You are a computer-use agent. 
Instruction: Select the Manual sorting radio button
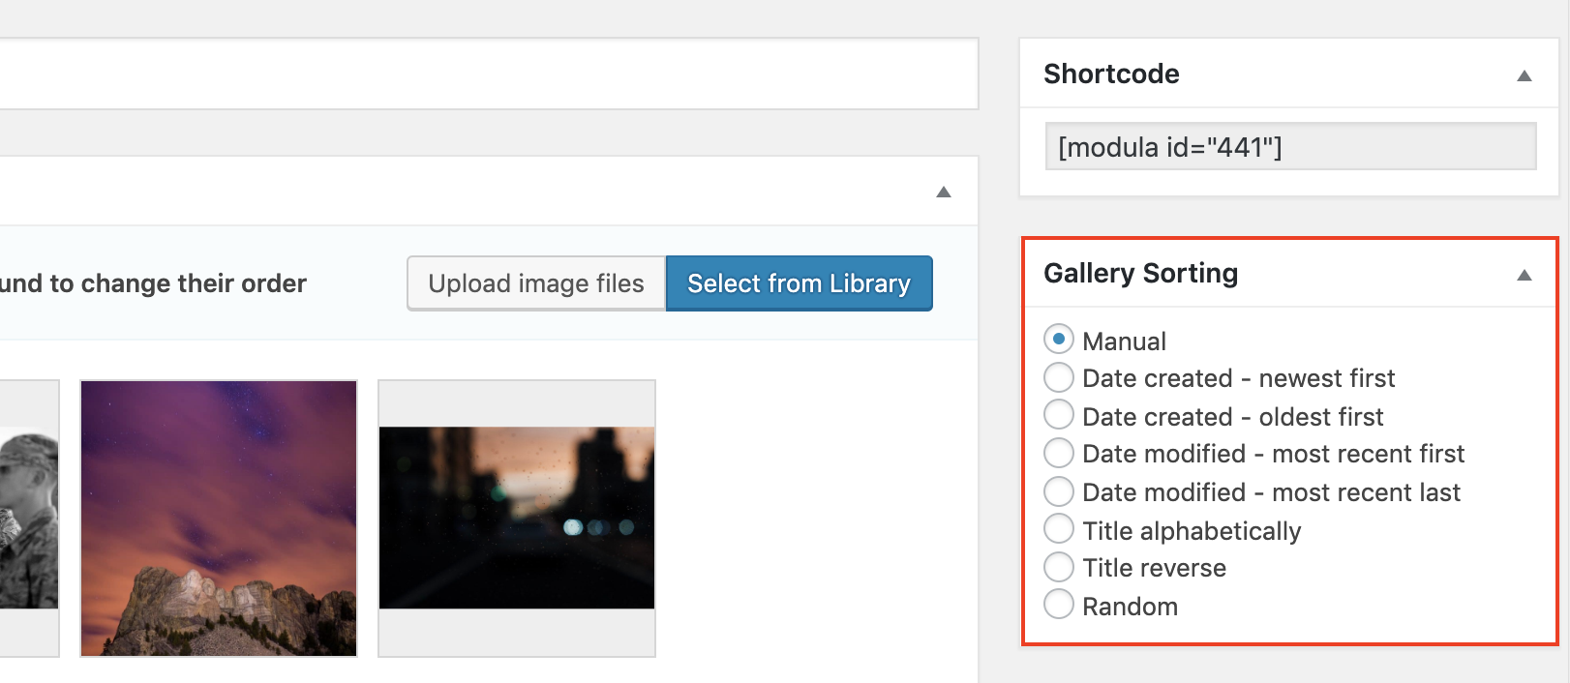coord(1059,340)
